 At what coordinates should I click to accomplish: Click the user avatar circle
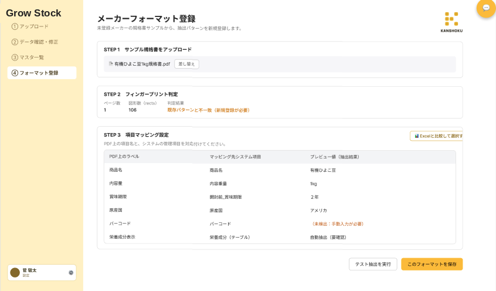click(15, 273)
